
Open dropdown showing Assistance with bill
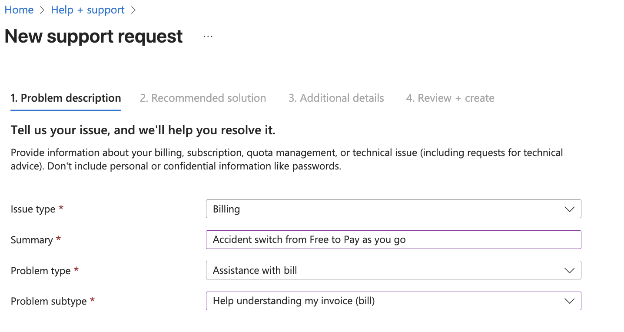click(x=382, y=270)
